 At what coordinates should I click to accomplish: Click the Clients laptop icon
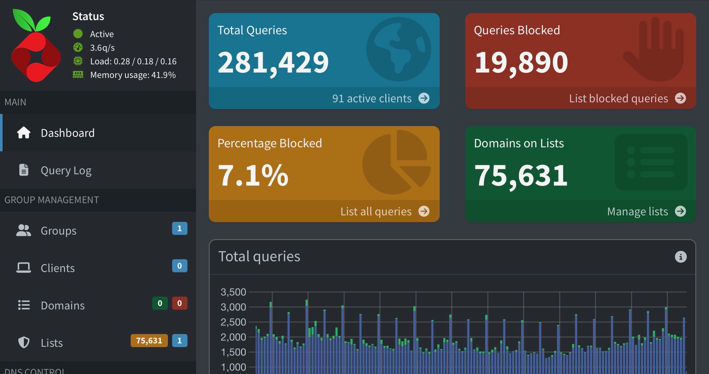(x=24, y=267)
